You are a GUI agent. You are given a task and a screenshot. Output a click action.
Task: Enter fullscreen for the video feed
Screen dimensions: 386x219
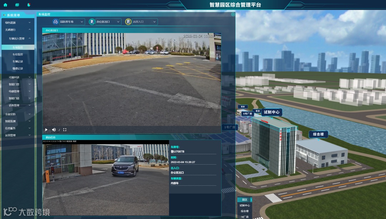tap(65, 130)
